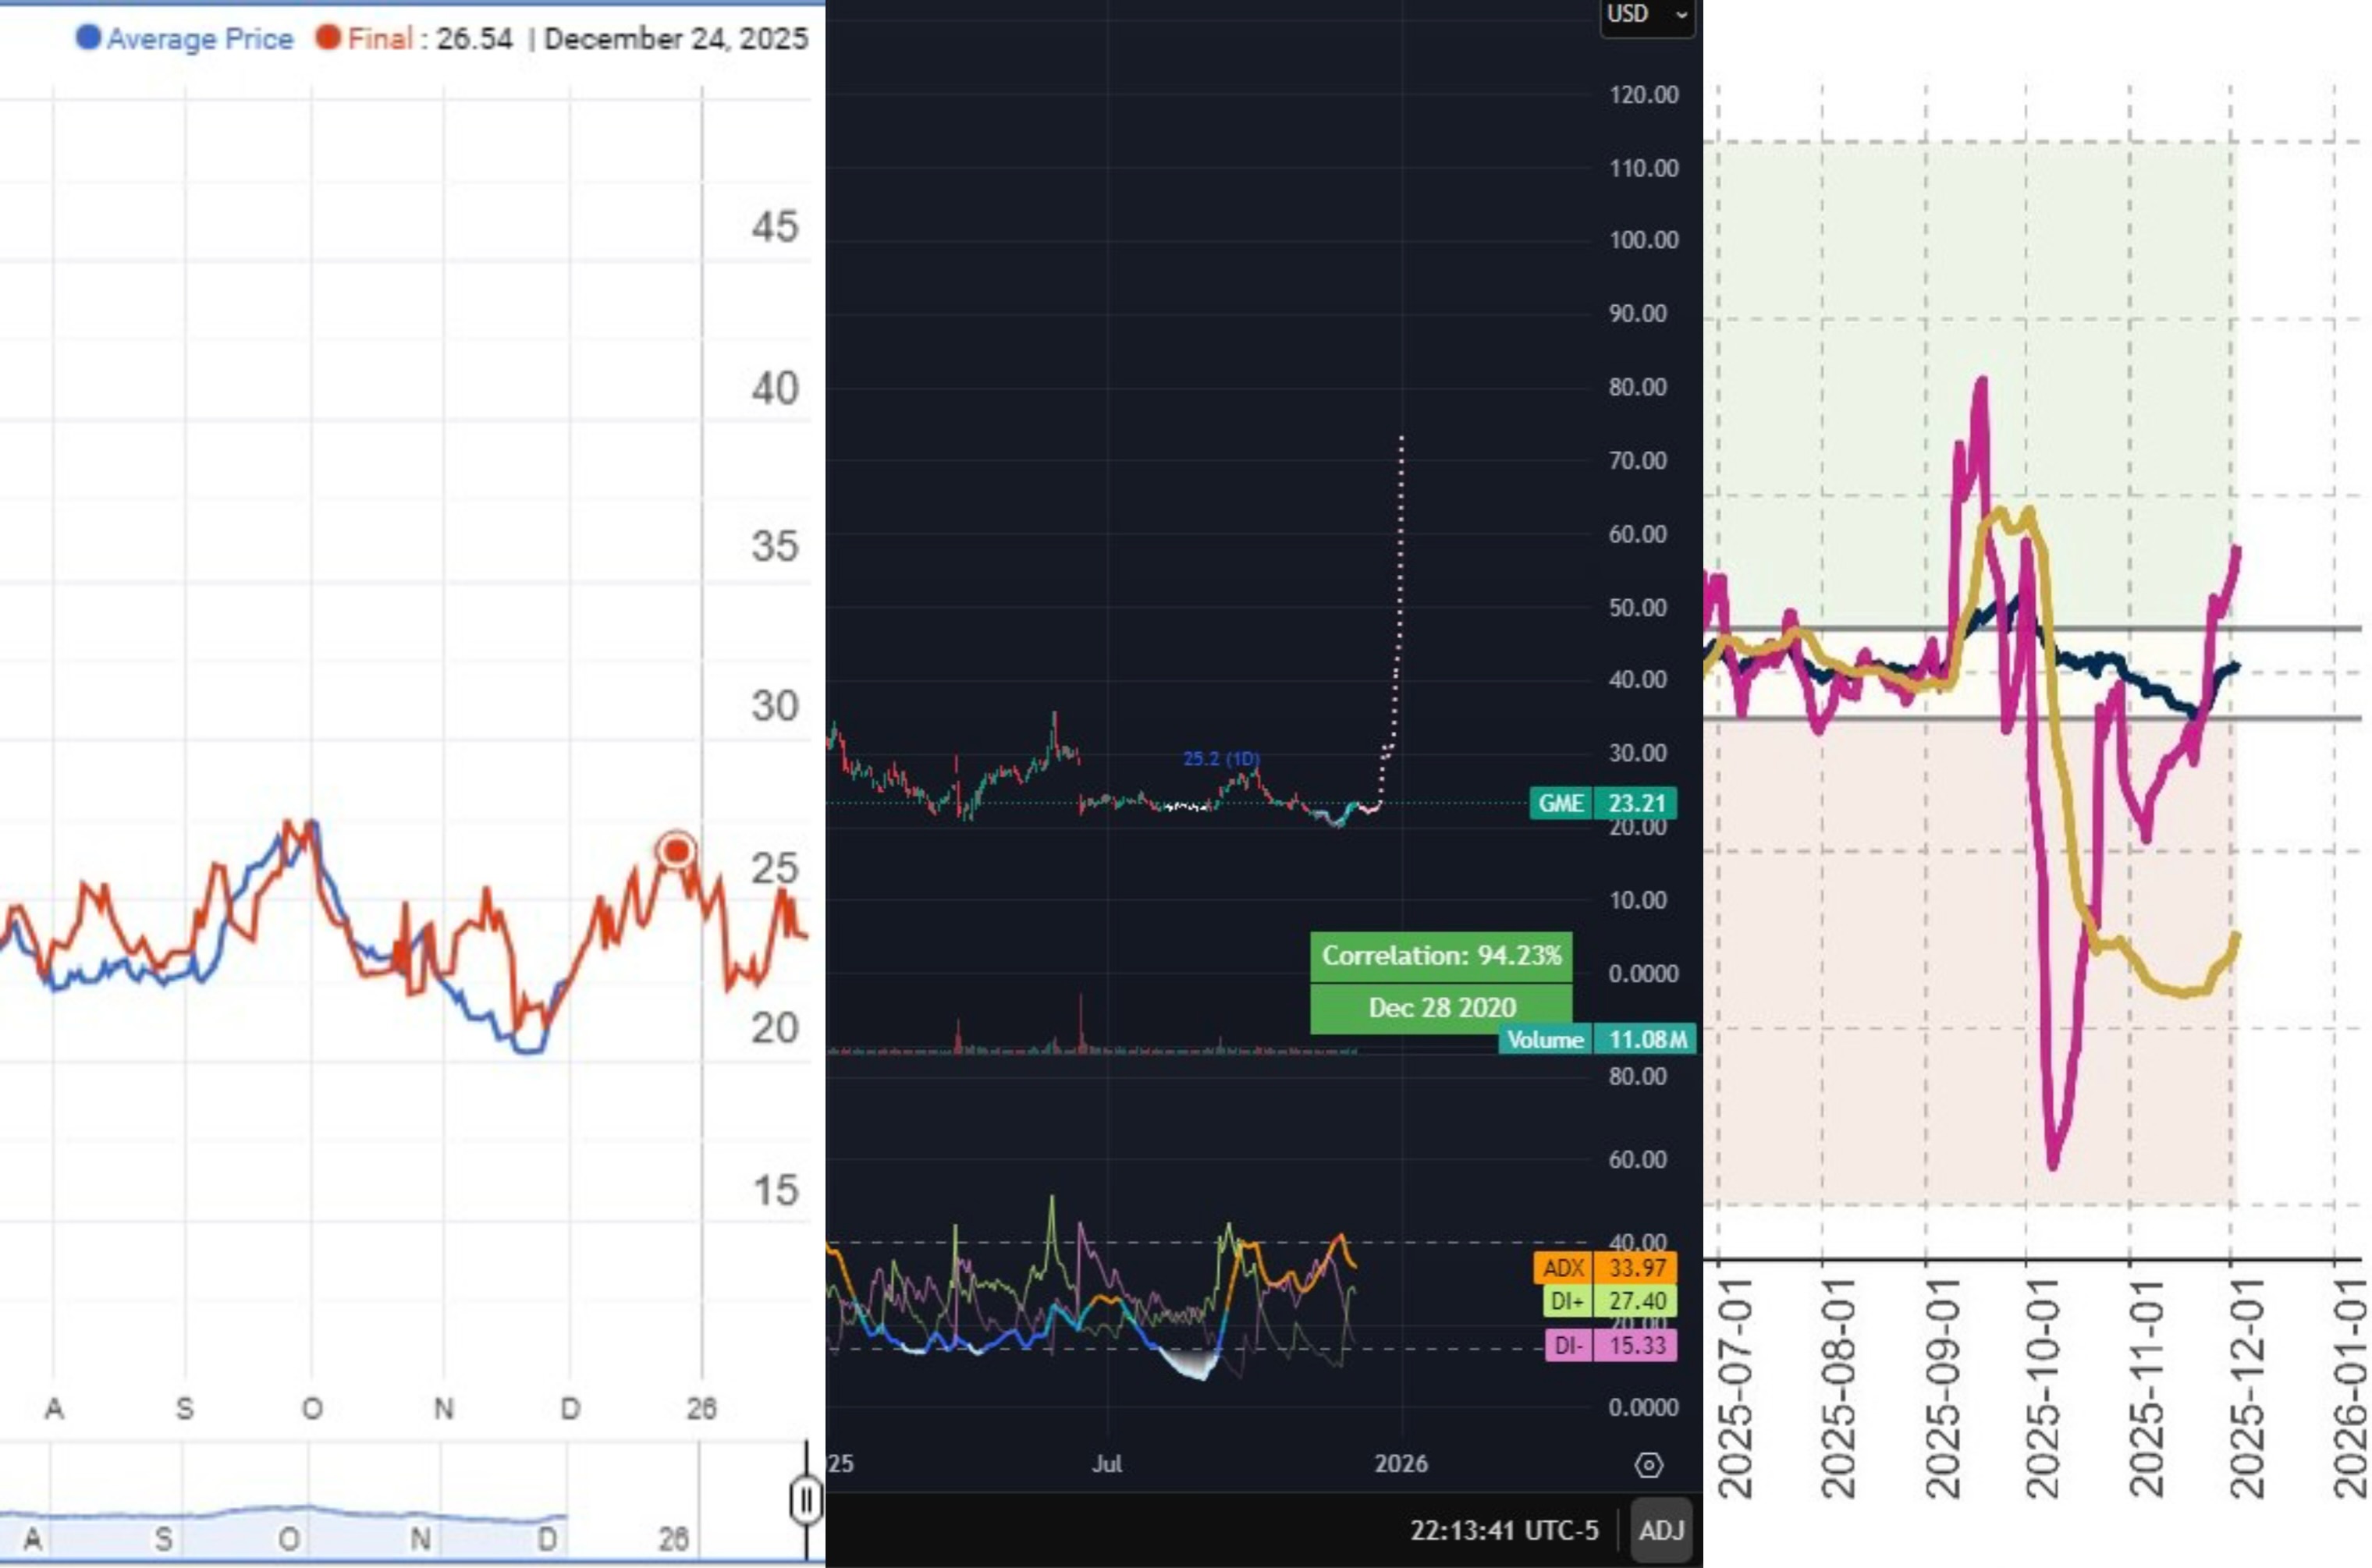
Task: Click the blue Average Price legend dot
Action: click(88, 38)
